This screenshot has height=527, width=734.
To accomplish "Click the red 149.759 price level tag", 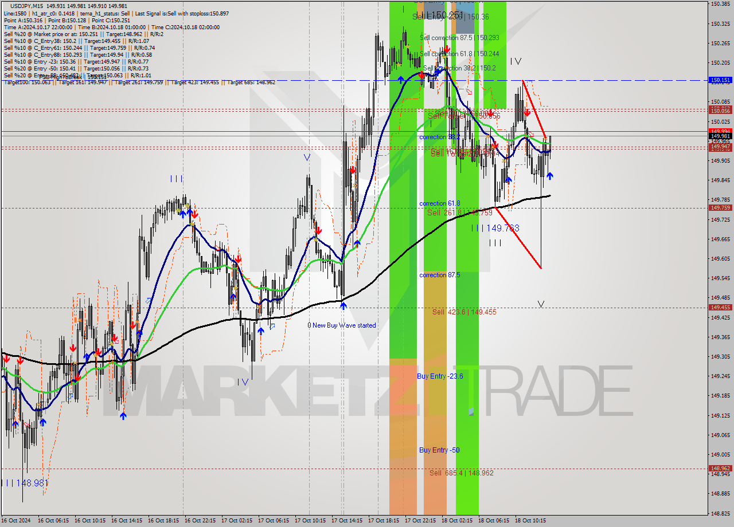I will pyautogui.click(x=720, y=208).
